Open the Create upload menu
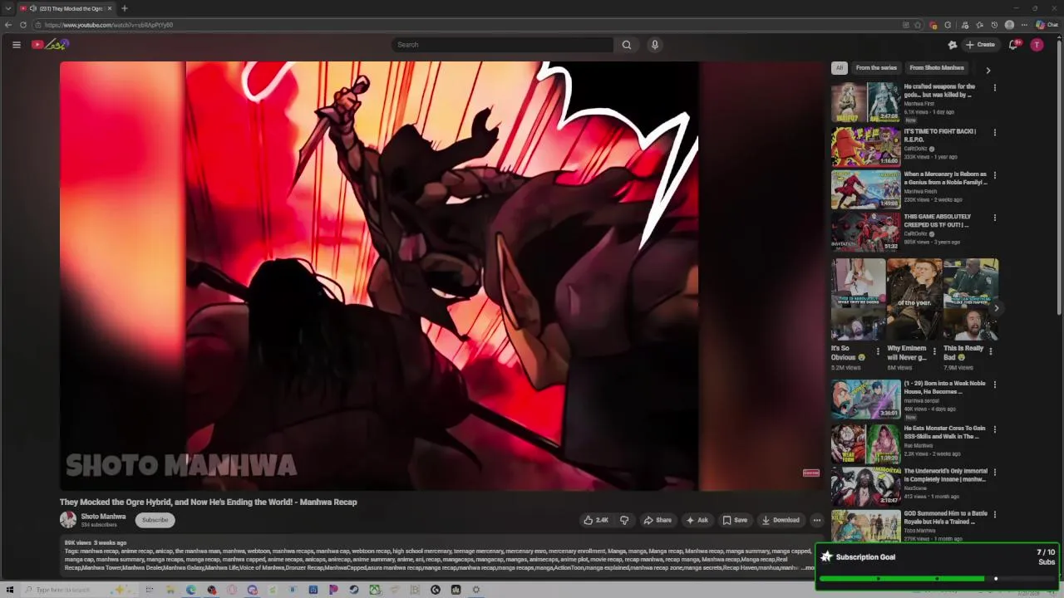 pos(980,45)
